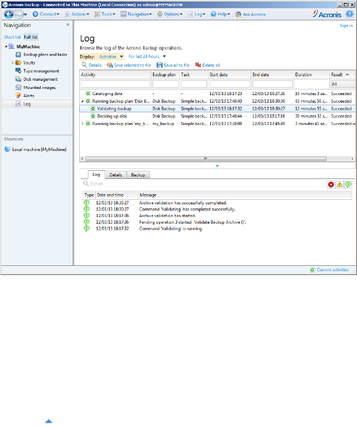Collapse the MyMachine tree node
Viewport: 357px width, 427px height.
pos(6,47)
